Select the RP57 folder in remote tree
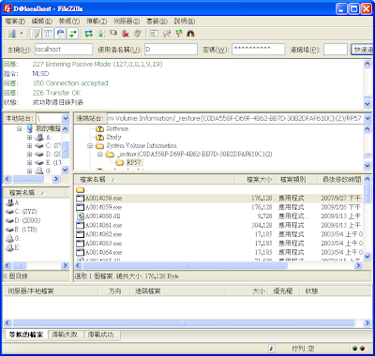 point(134,162)
